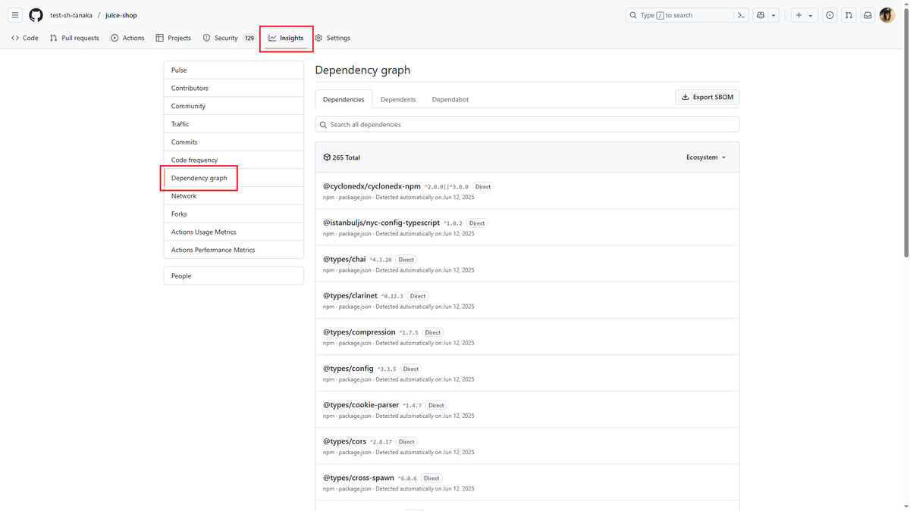Select Code frequency in the sidebar
This screenshot has width=910, height=511.
[x=234, y=160]
